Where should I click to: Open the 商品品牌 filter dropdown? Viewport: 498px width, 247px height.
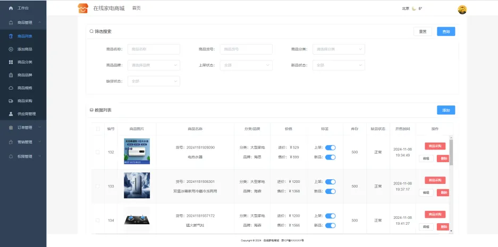pos(154,65)
